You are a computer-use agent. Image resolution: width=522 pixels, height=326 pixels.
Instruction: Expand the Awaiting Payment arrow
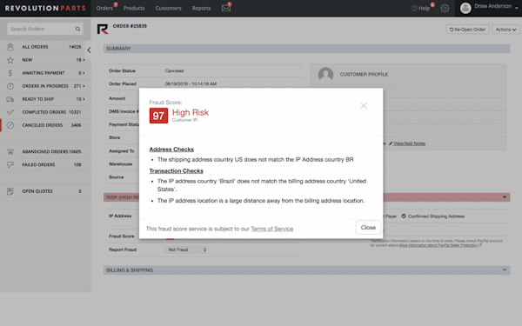coord(84,73)
